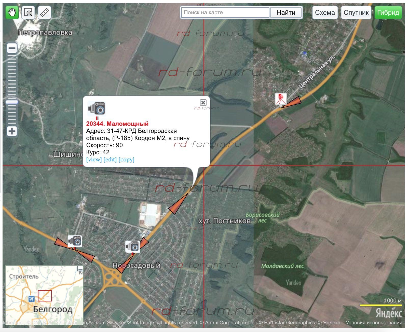Open the [view] link in popup
Viewport: 409px width, 332px height.
94,160
